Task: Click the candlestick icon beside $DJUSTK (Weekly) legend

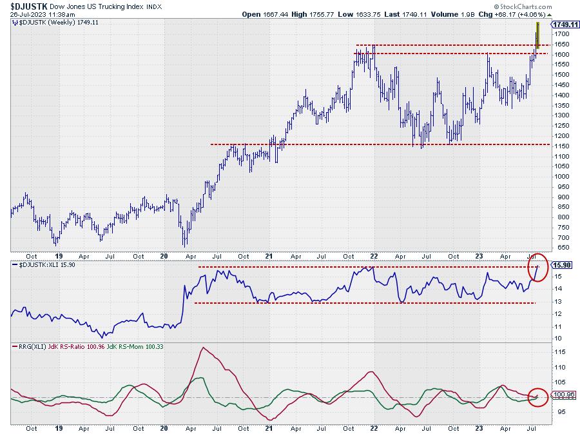Action: (14, 23)
